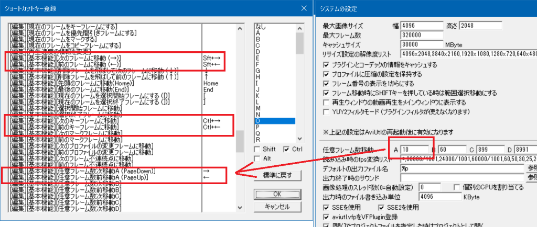Close the ショートカットキー登録 dialog

(x=303, y=7)
